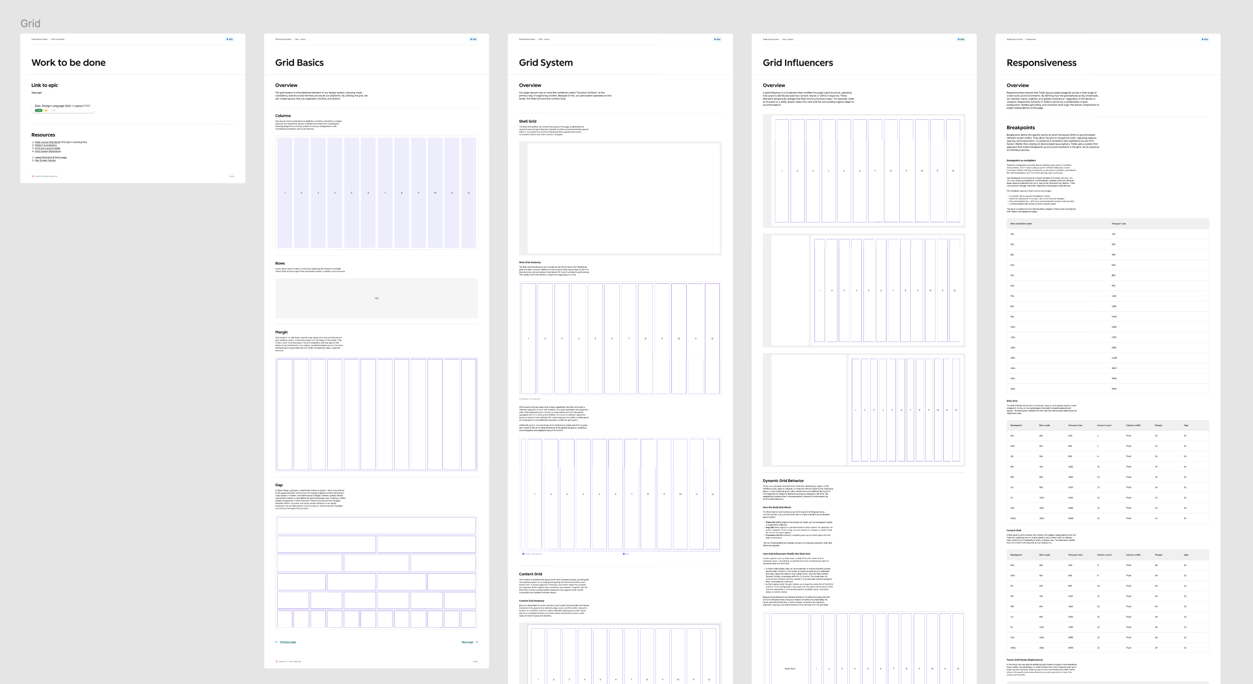Click Grid – Layout breadcrumb in Grid Basics frame

tap(300, 39)
